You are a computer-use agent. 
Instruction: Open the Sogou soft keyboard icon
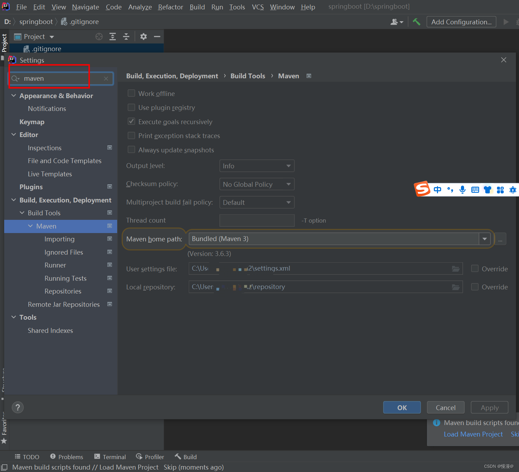click(475, 190)
